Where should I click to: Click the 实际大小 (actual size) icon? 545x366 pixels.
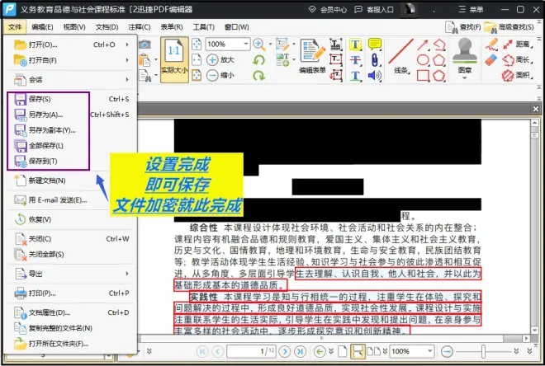pyautogui.click(x=173, y=61)
